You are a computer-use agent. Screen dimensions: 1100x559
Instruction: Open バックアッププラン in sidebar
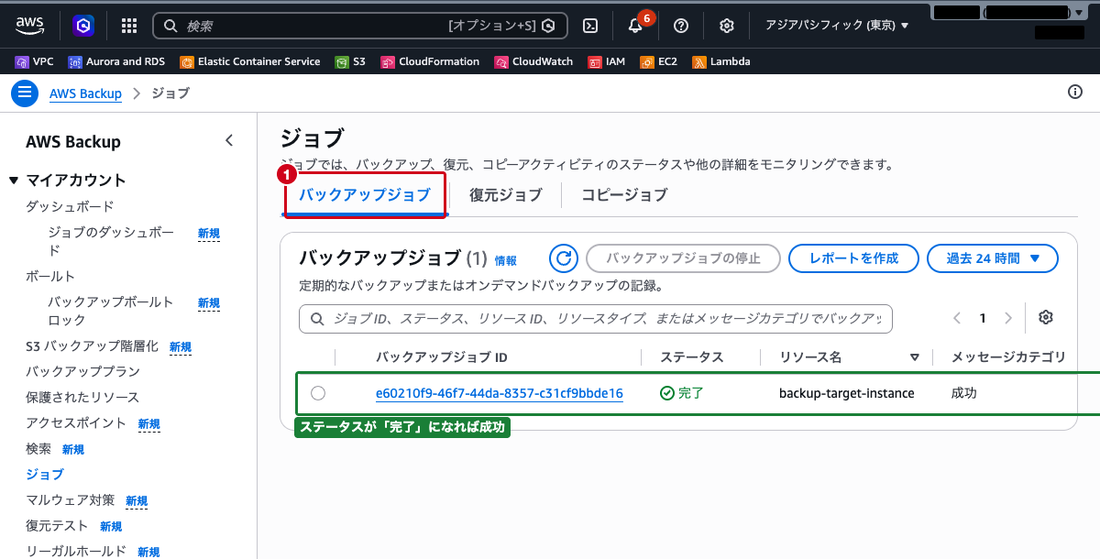tap(82, 371)
